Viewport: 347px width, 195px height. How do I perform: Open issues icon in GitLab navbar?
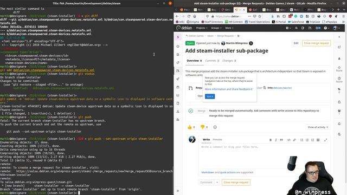(303, 28)
